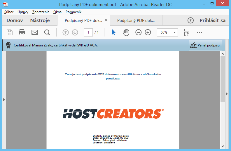Open the Zobrazenie menu

[x=41, y=12]
